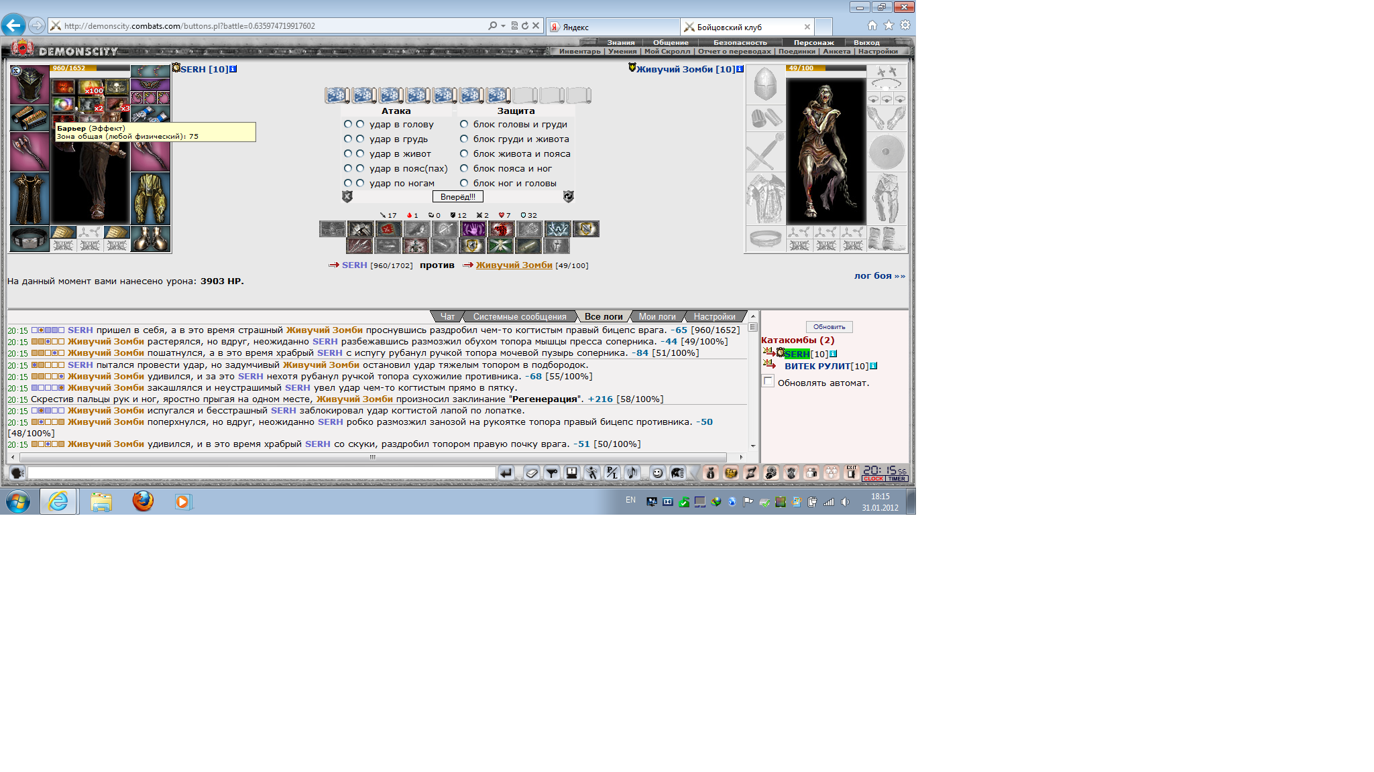Toggle the sound icon in chat toolbar
Screen dimensions: 1374x772
632,473
